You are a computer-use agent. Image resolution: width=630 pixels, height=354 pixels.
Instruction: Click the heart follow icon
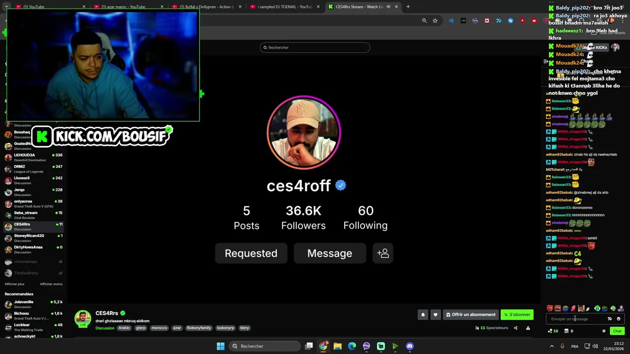point(435,315)
